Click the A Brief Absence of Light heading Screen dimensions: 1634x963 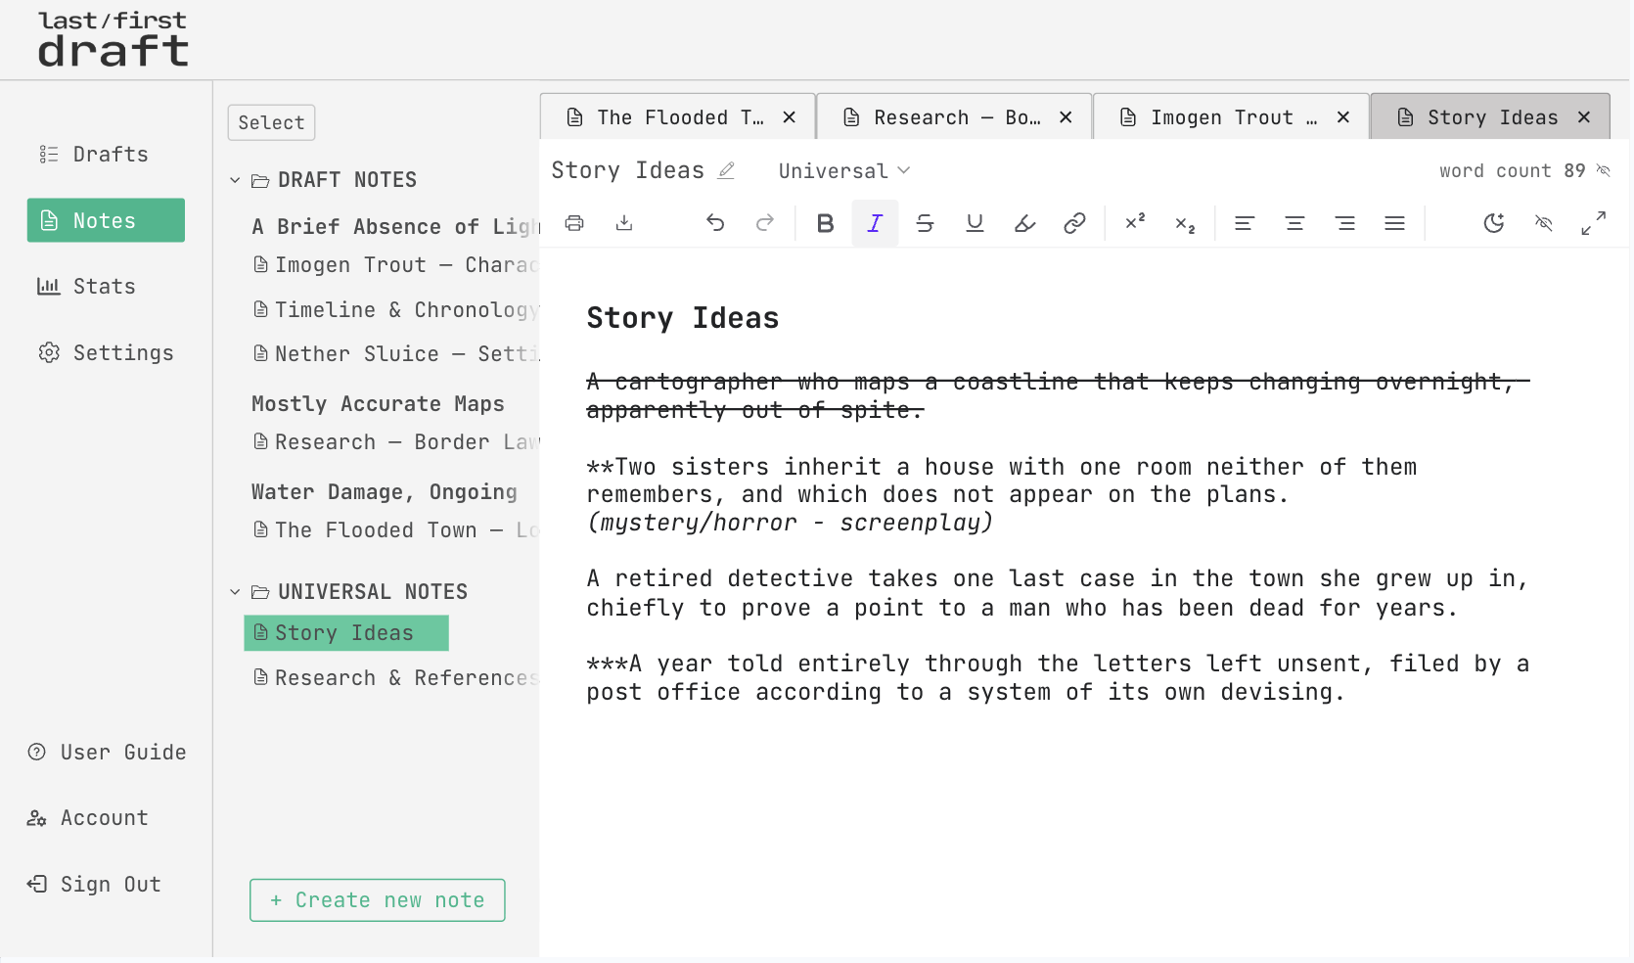[395, 227]
